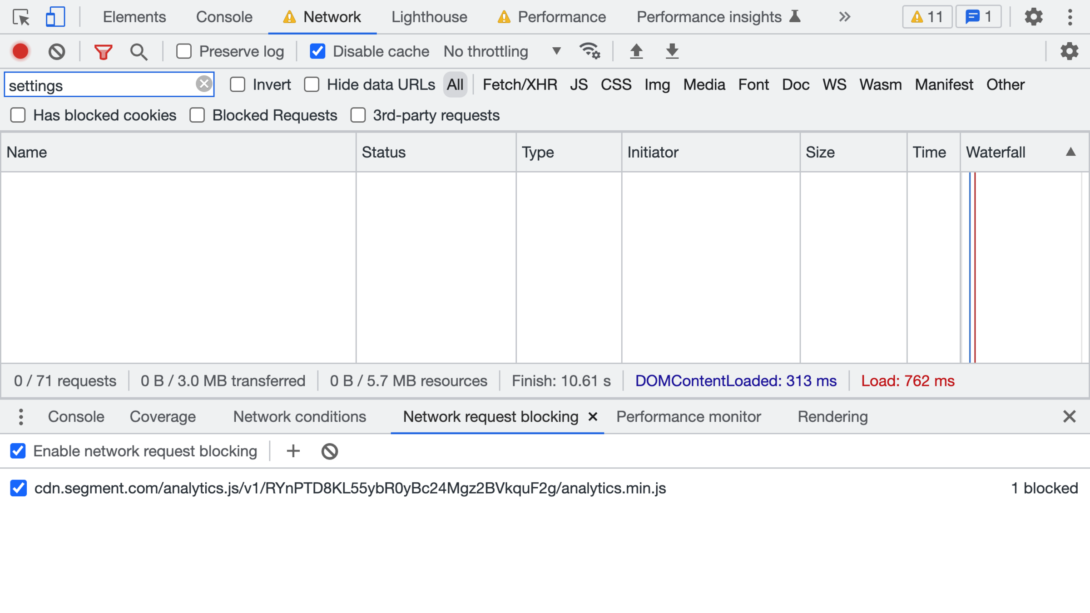
Task: Click the settings filter text field
Action: (x=100, y=85)
